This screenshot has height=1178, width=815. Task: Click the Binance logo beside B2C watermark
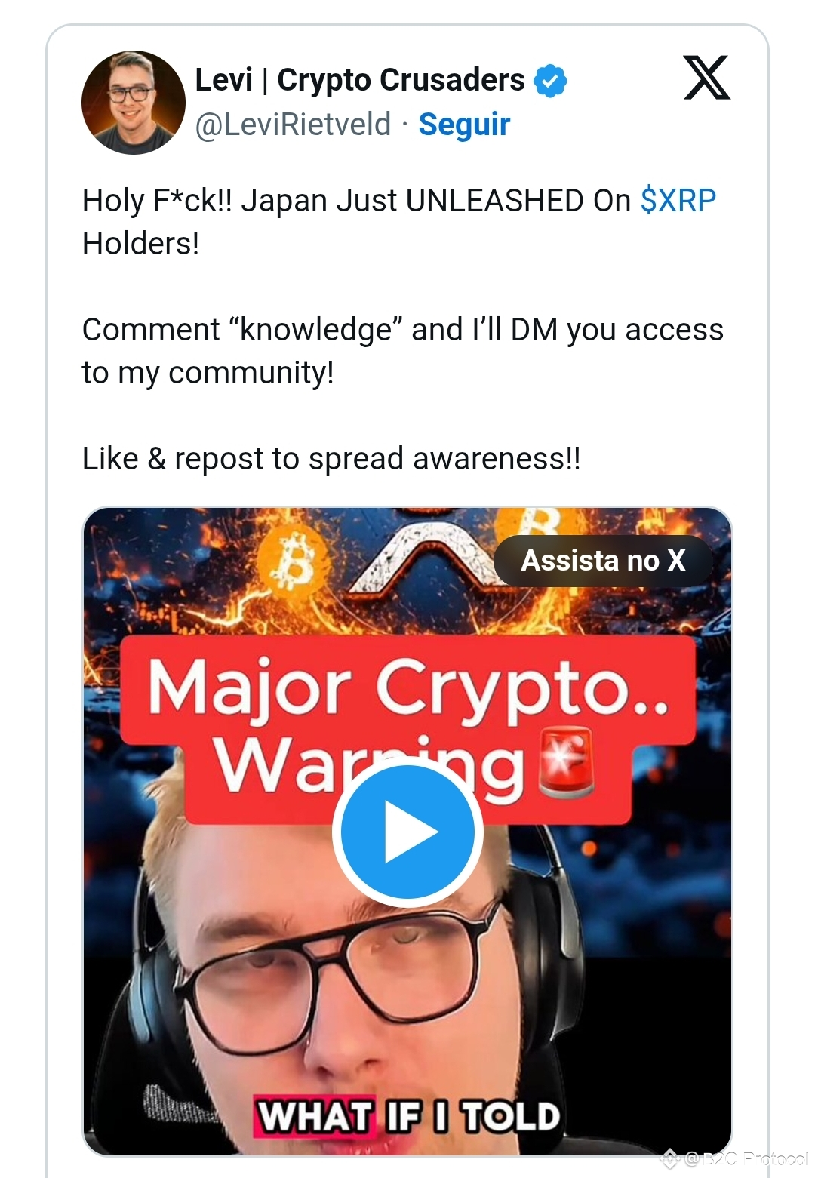click(x=671, y=1158)
